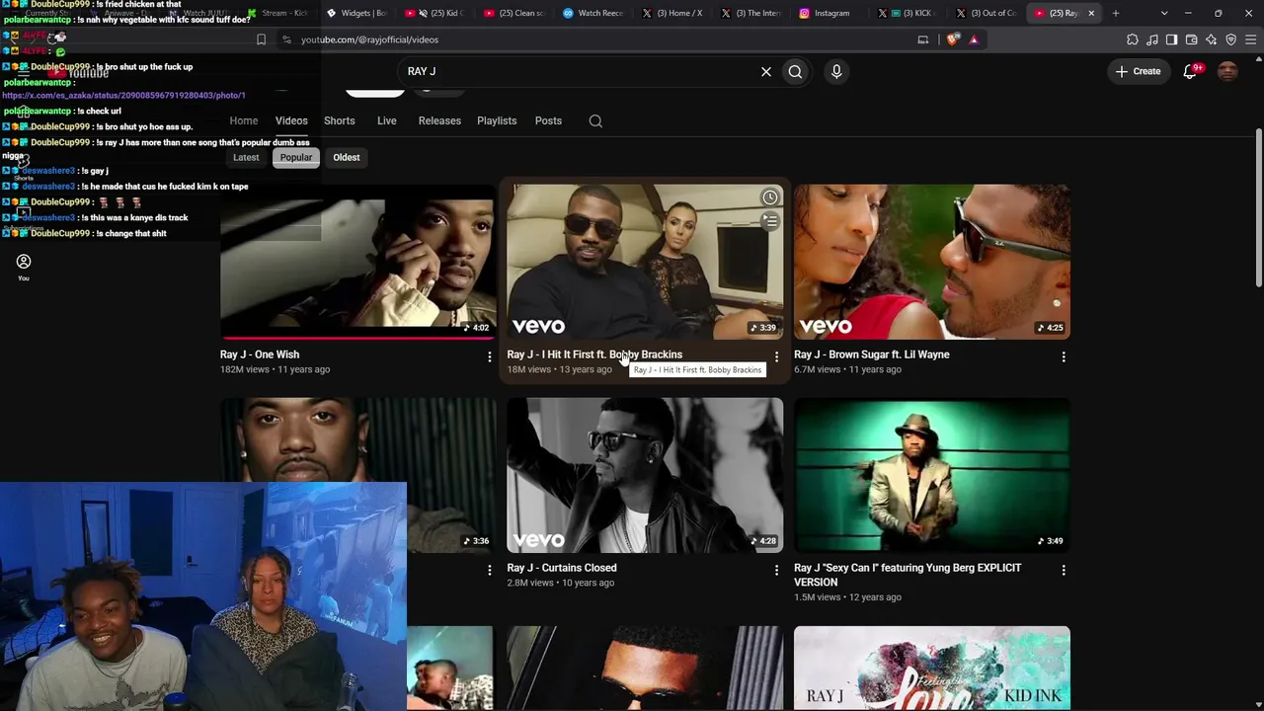Clear the RAY J search text
Viewport: 1264px width, 711px height.
pyautogui.click(x=765, y=71)
